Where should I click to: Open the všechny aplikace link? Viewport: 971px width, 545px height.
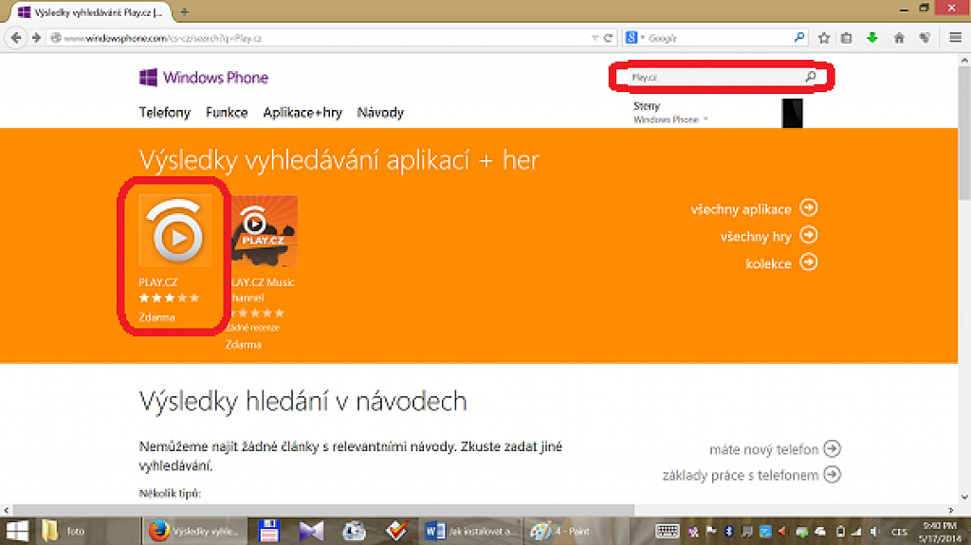(741, 209)
